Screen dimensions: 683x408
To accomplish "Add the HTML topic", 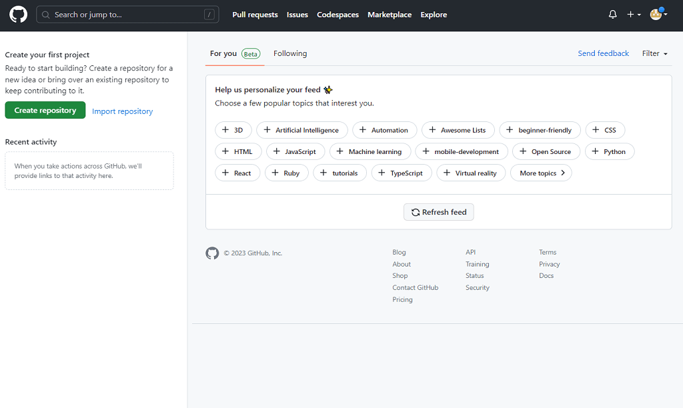I will [238, 151].
